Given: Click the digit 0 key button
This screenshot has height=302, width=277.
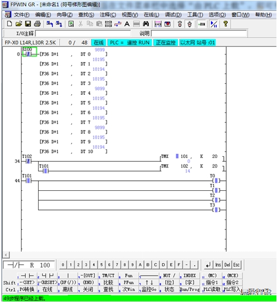Looking at the screenshot, I should point(63,265).
